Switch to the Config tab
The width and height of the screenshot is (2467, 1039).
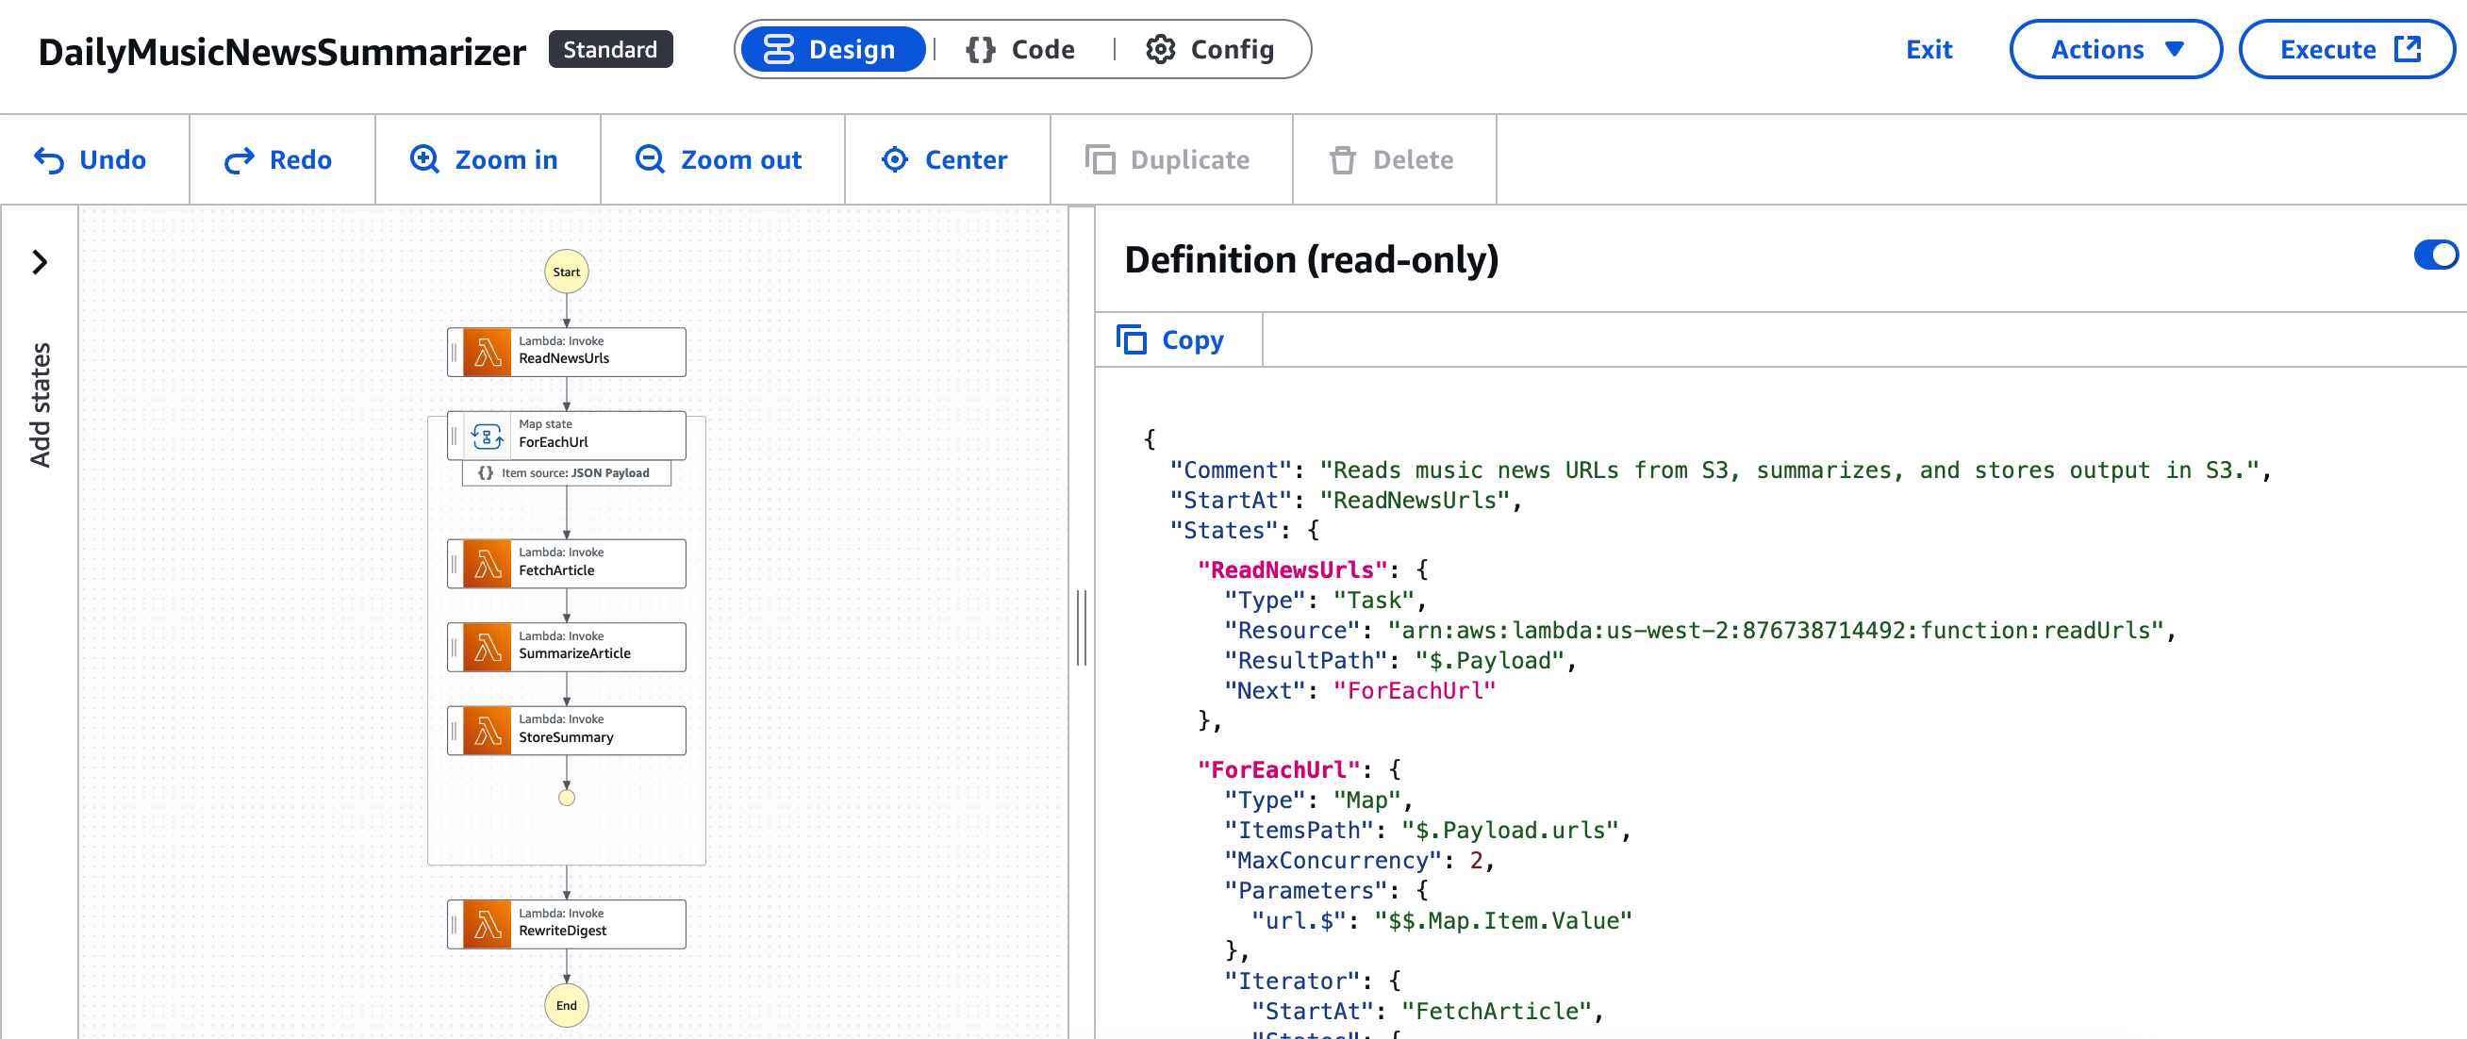point(1211,50)
